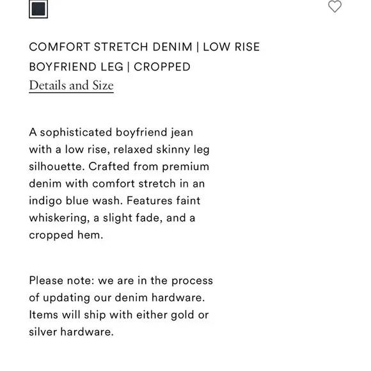Click the BOYFRIEND LEG | CROPPED heading line
This screenshot has height=371, width=371.
click(110, 67)
